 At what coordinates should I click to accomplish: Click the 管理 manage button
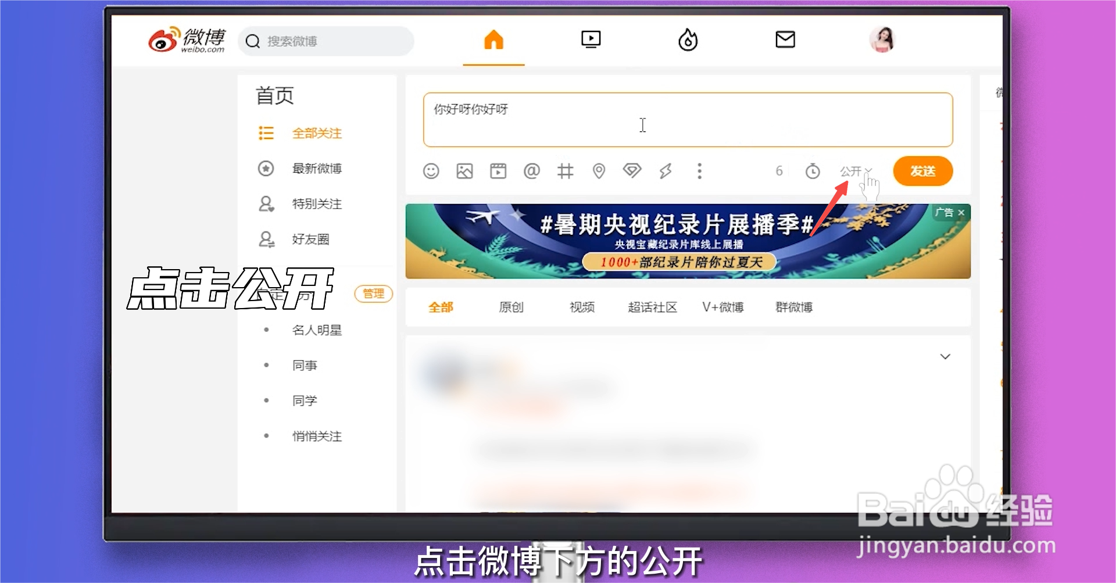pyautogui.click(x=374, y=294)
